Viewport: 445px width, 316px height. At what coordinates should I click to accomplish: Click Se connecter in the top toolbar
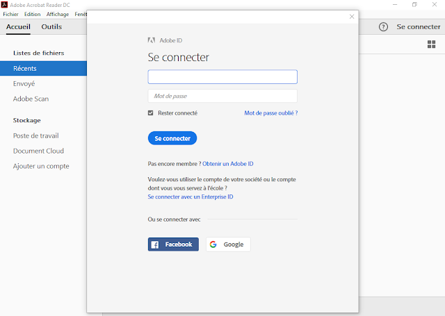419,27
